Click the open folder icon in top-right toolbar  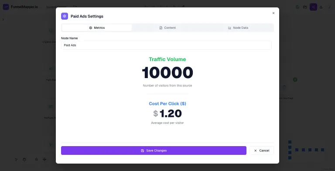(305, 7)
